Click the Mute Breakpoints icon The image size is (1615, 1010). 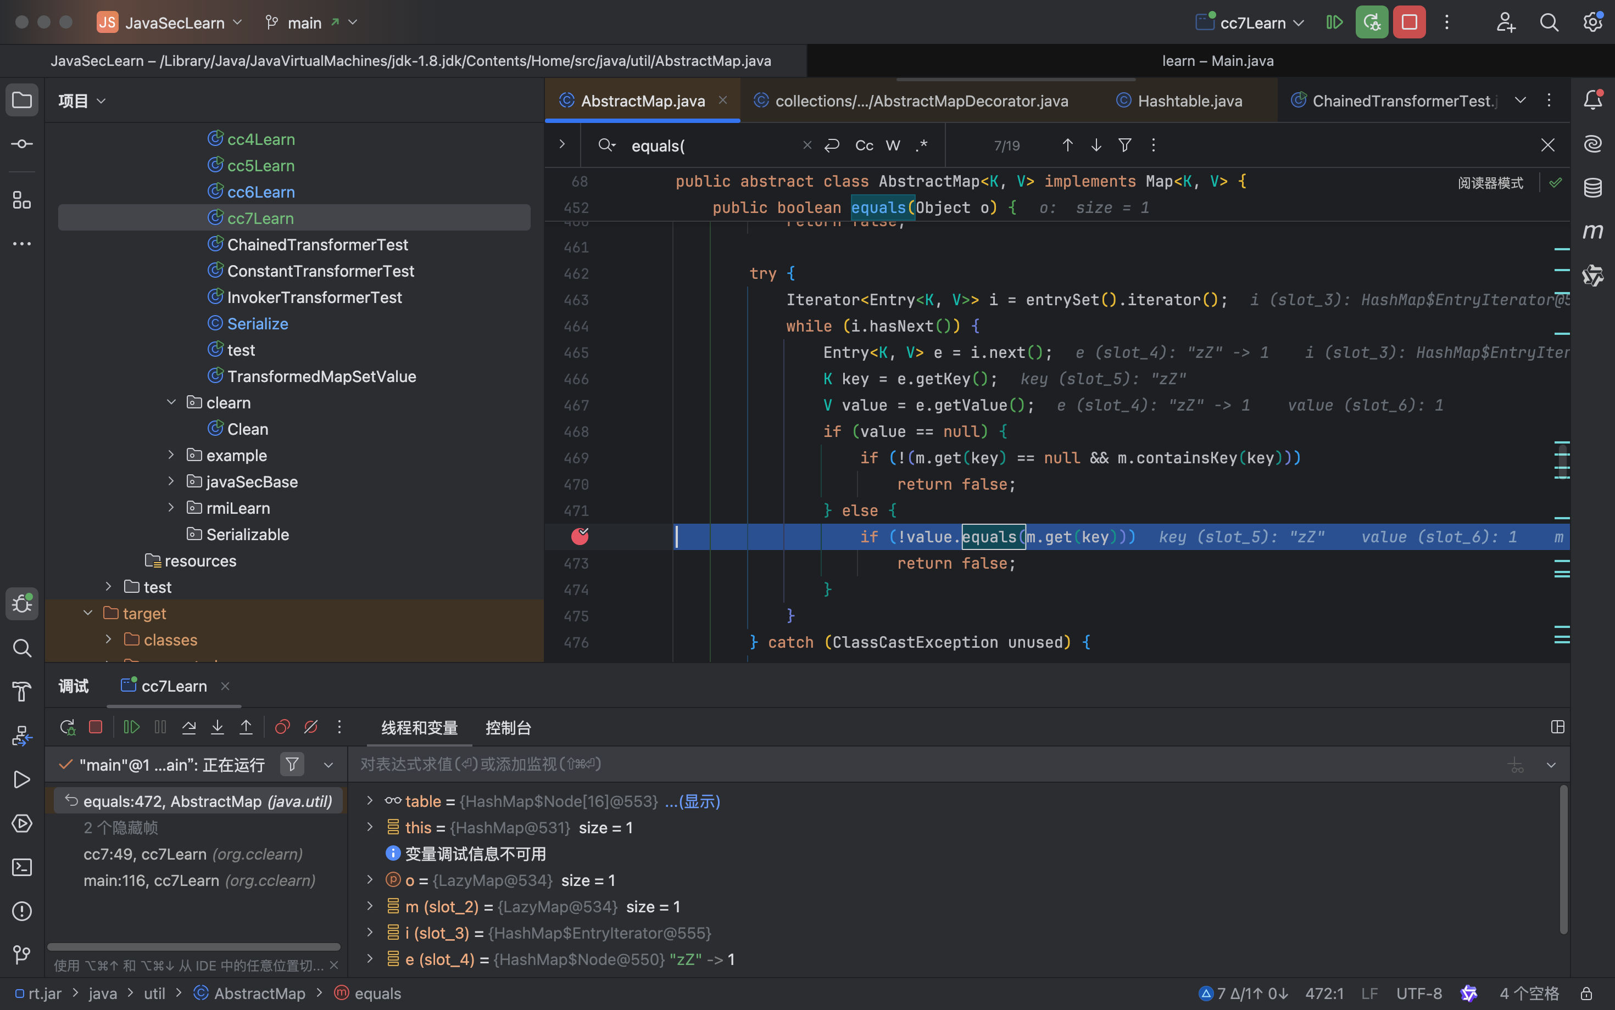tap(311, 727)
